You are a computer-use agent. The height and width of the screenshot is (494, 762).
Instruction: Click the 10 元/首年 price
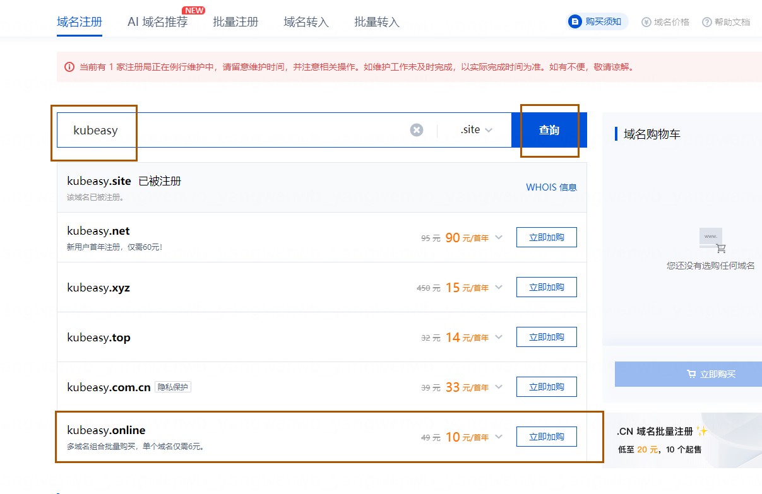pos(467,437)
